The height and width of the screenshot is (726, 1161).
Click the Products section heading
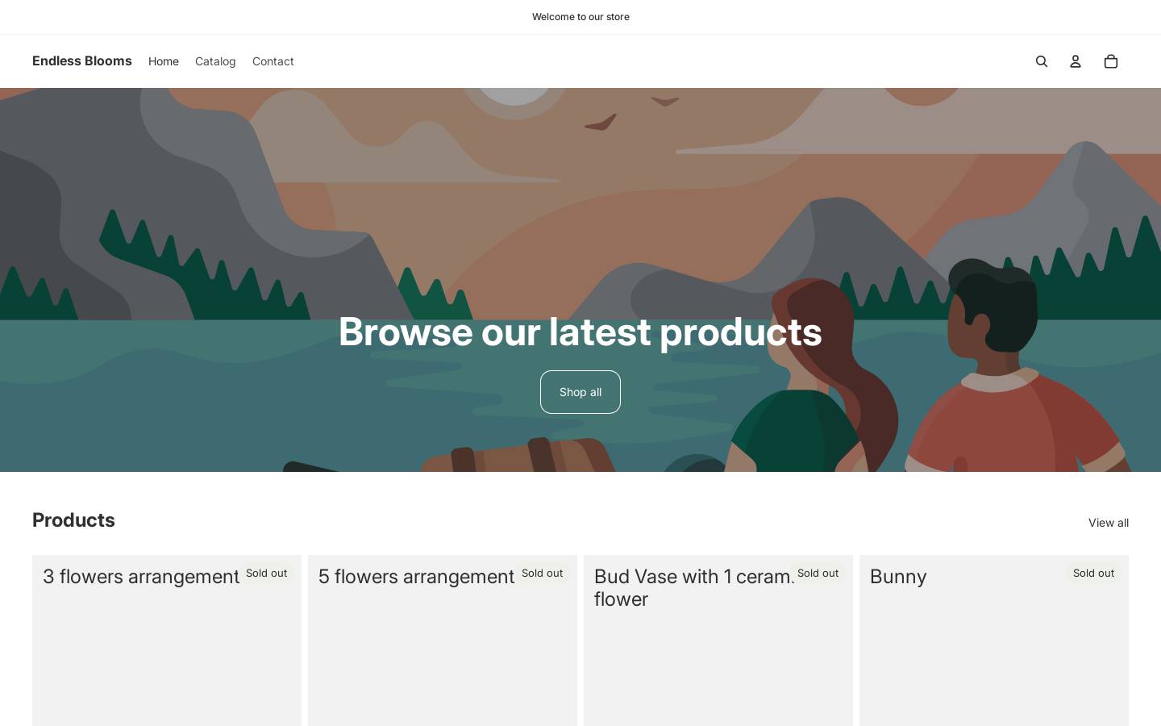73,520
